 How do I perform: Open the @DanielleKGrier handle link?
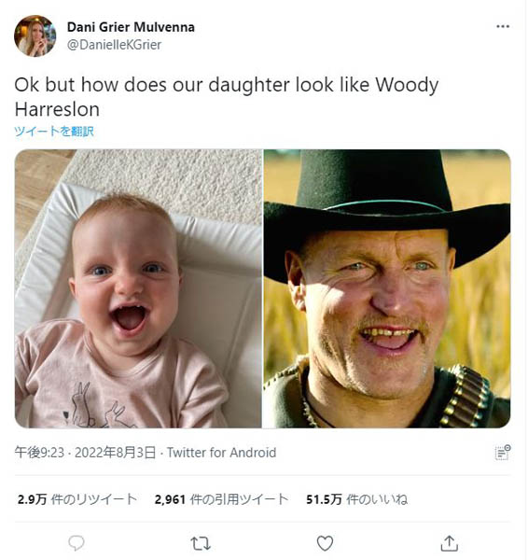[x=114, y=45]
